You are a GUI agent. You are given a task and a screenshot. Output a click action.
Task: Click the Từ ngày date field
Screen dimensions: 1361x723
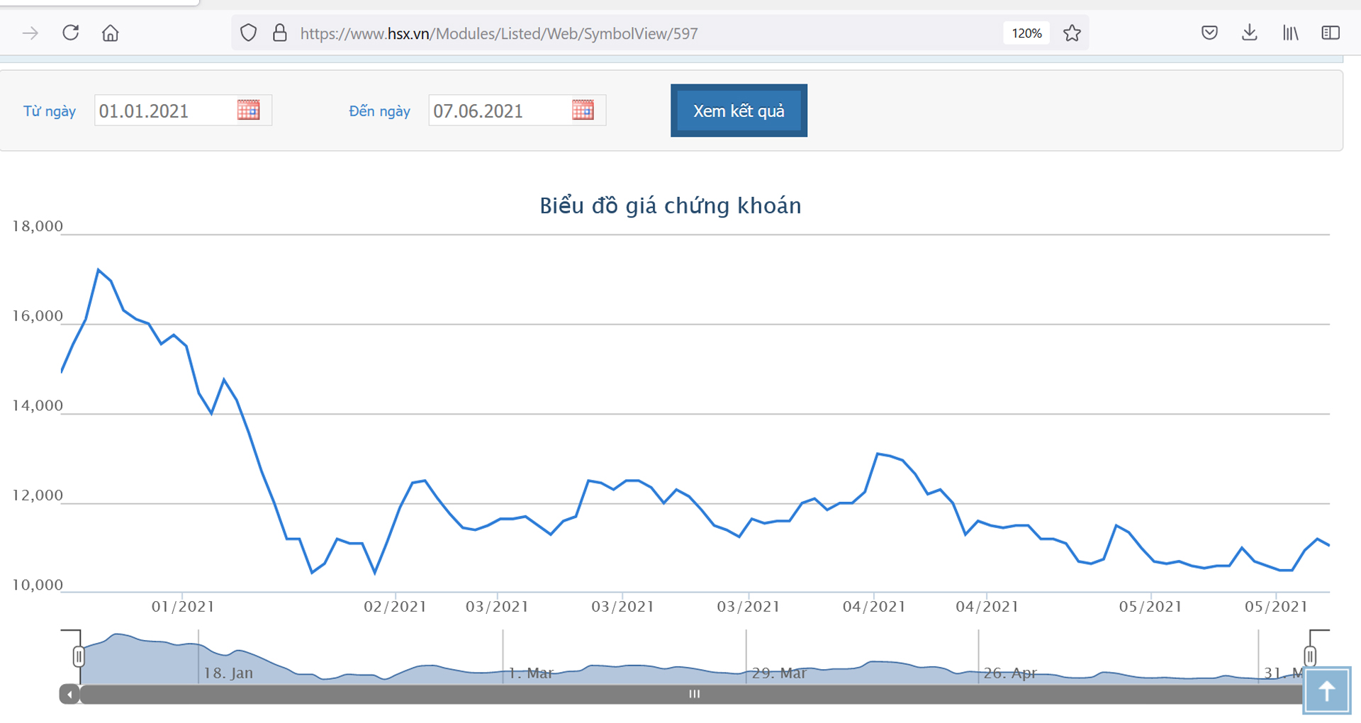click(163, 111)
